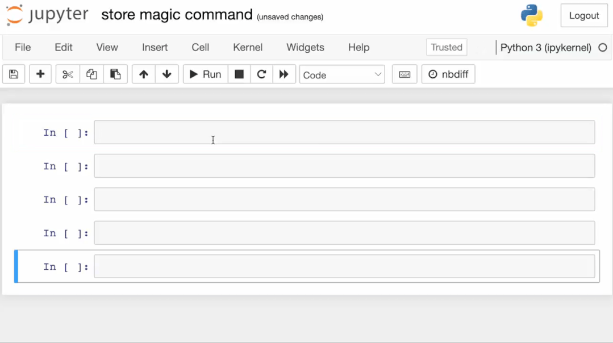
Task: Click the Logout button
Action: pyautogui.click(x=584, y=16)
